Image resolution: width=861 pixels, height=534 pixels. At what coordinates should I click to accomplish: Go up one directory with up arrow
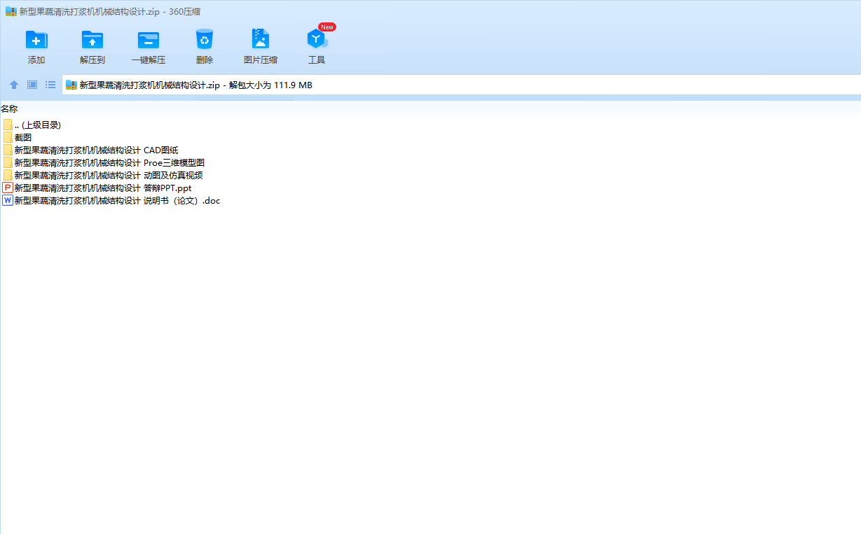14,85
